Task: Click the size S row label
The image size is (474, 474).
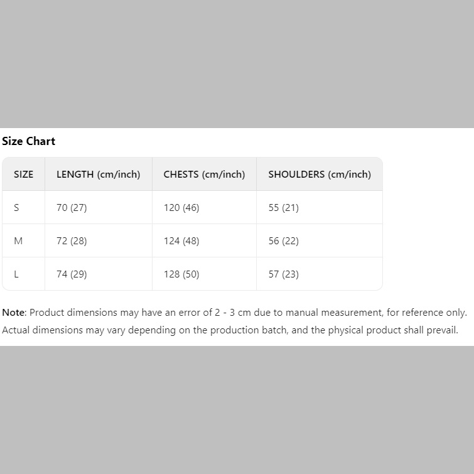Action: click(16, 208)
